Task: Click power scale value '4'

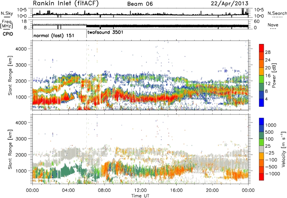Action: pos(266,99)
